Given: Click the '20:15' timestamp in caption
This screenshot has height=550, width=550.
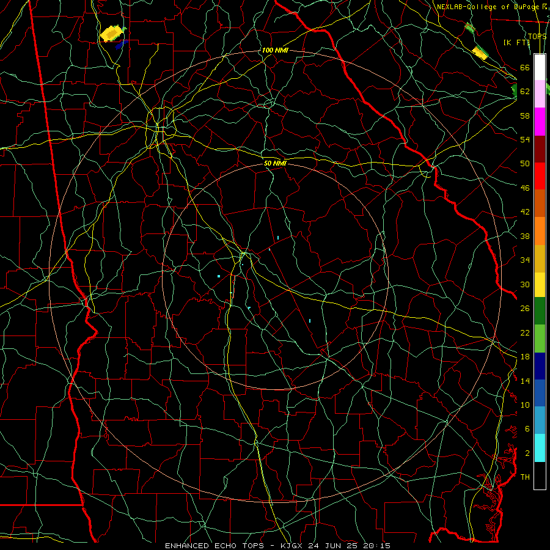Looking at the screenshot, I should (377, 546).
